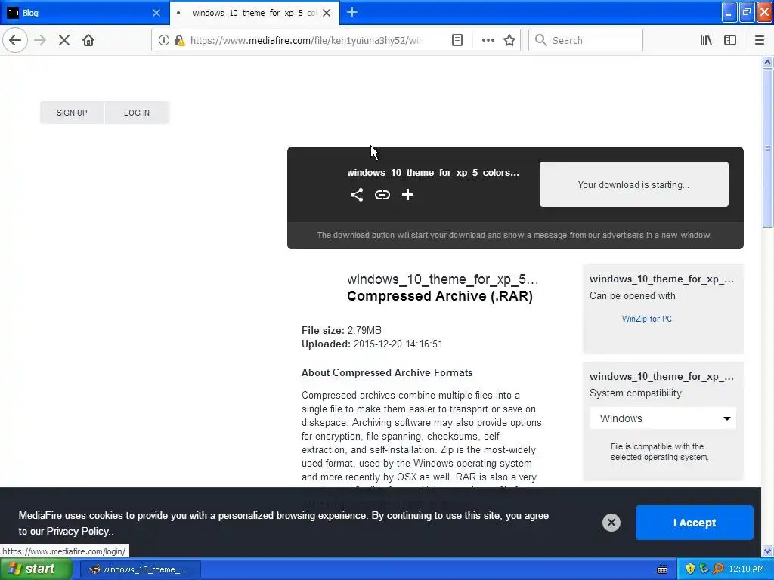Click the Compressed Archive (.RAR) heading

[x=440, y=296]
